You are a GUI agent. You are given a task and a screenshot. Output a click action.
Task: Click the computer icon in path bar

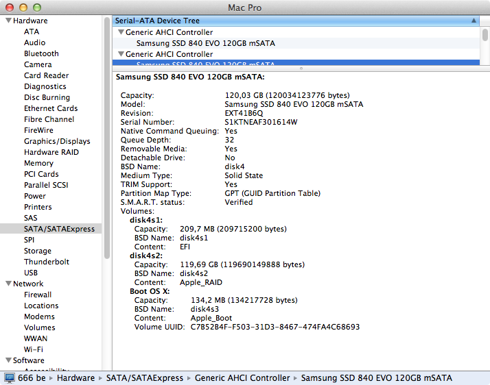(10, 378)
